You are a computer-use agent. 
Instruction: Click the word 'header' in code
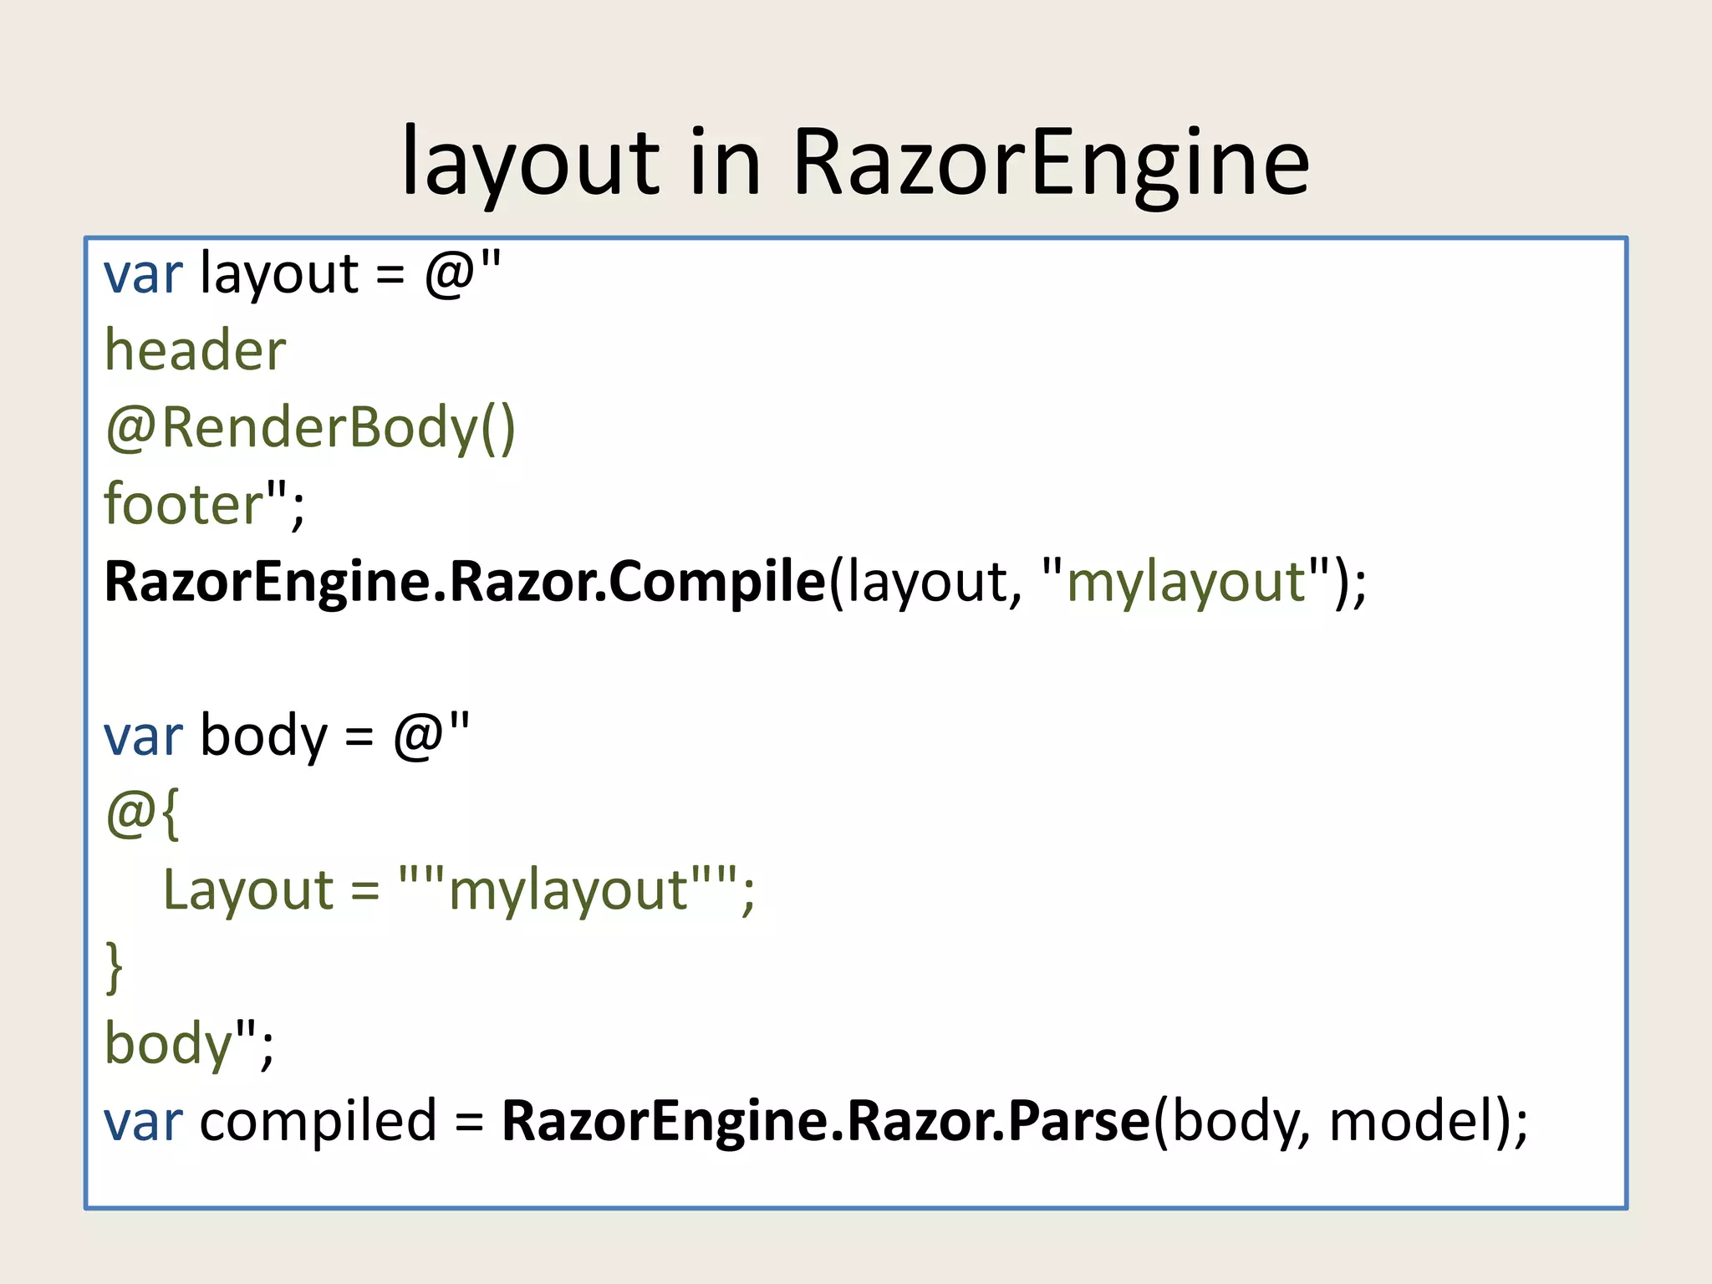click(196, 349)
